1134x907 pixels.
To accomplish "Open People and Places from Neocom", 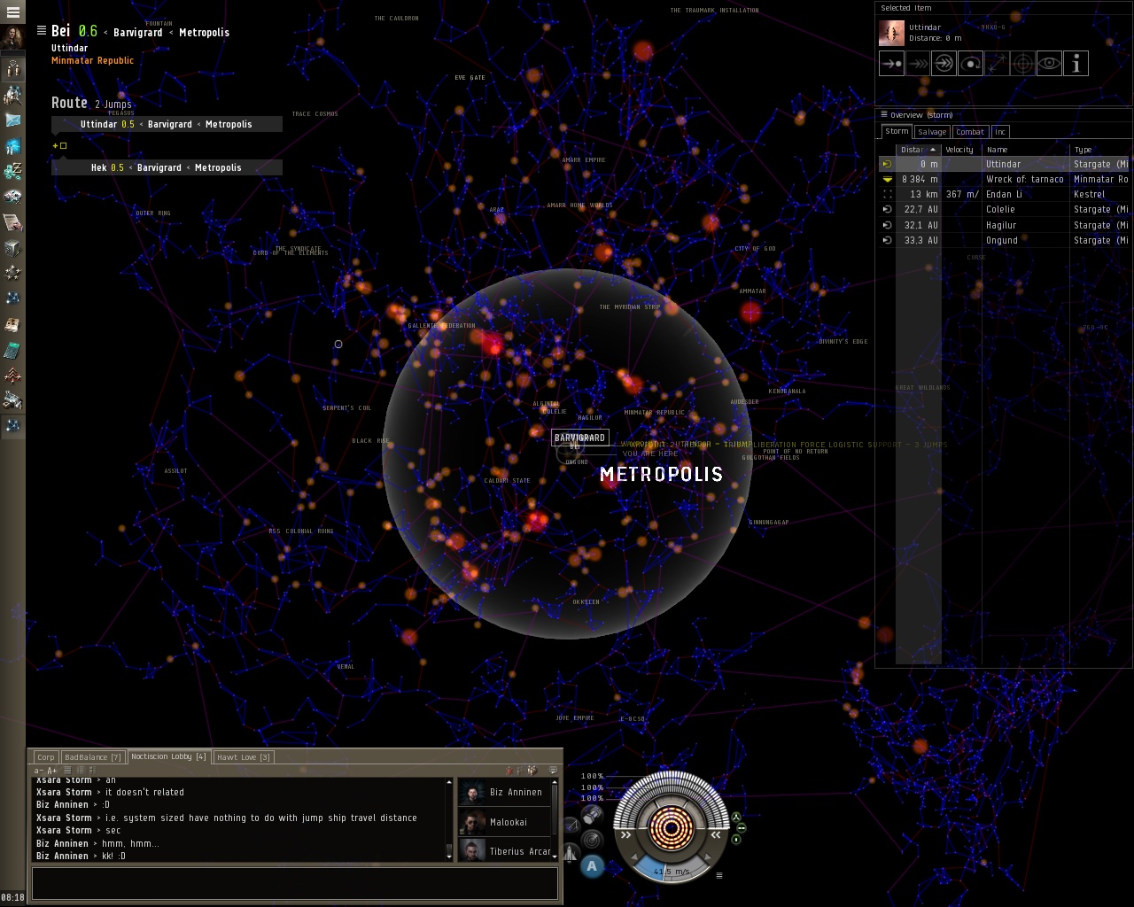I will point(12,94).
